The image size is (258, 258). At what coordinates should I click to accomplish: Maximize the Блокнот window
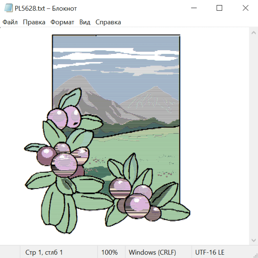point(219,8)
